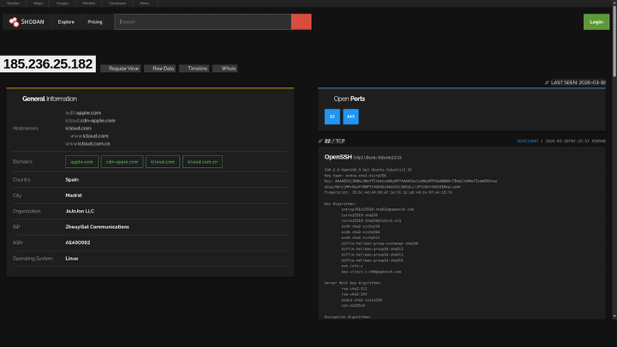Open the Explore menu item
Image resolution: width=617 pixels, height=348 pixels.
tap(66, 21)
